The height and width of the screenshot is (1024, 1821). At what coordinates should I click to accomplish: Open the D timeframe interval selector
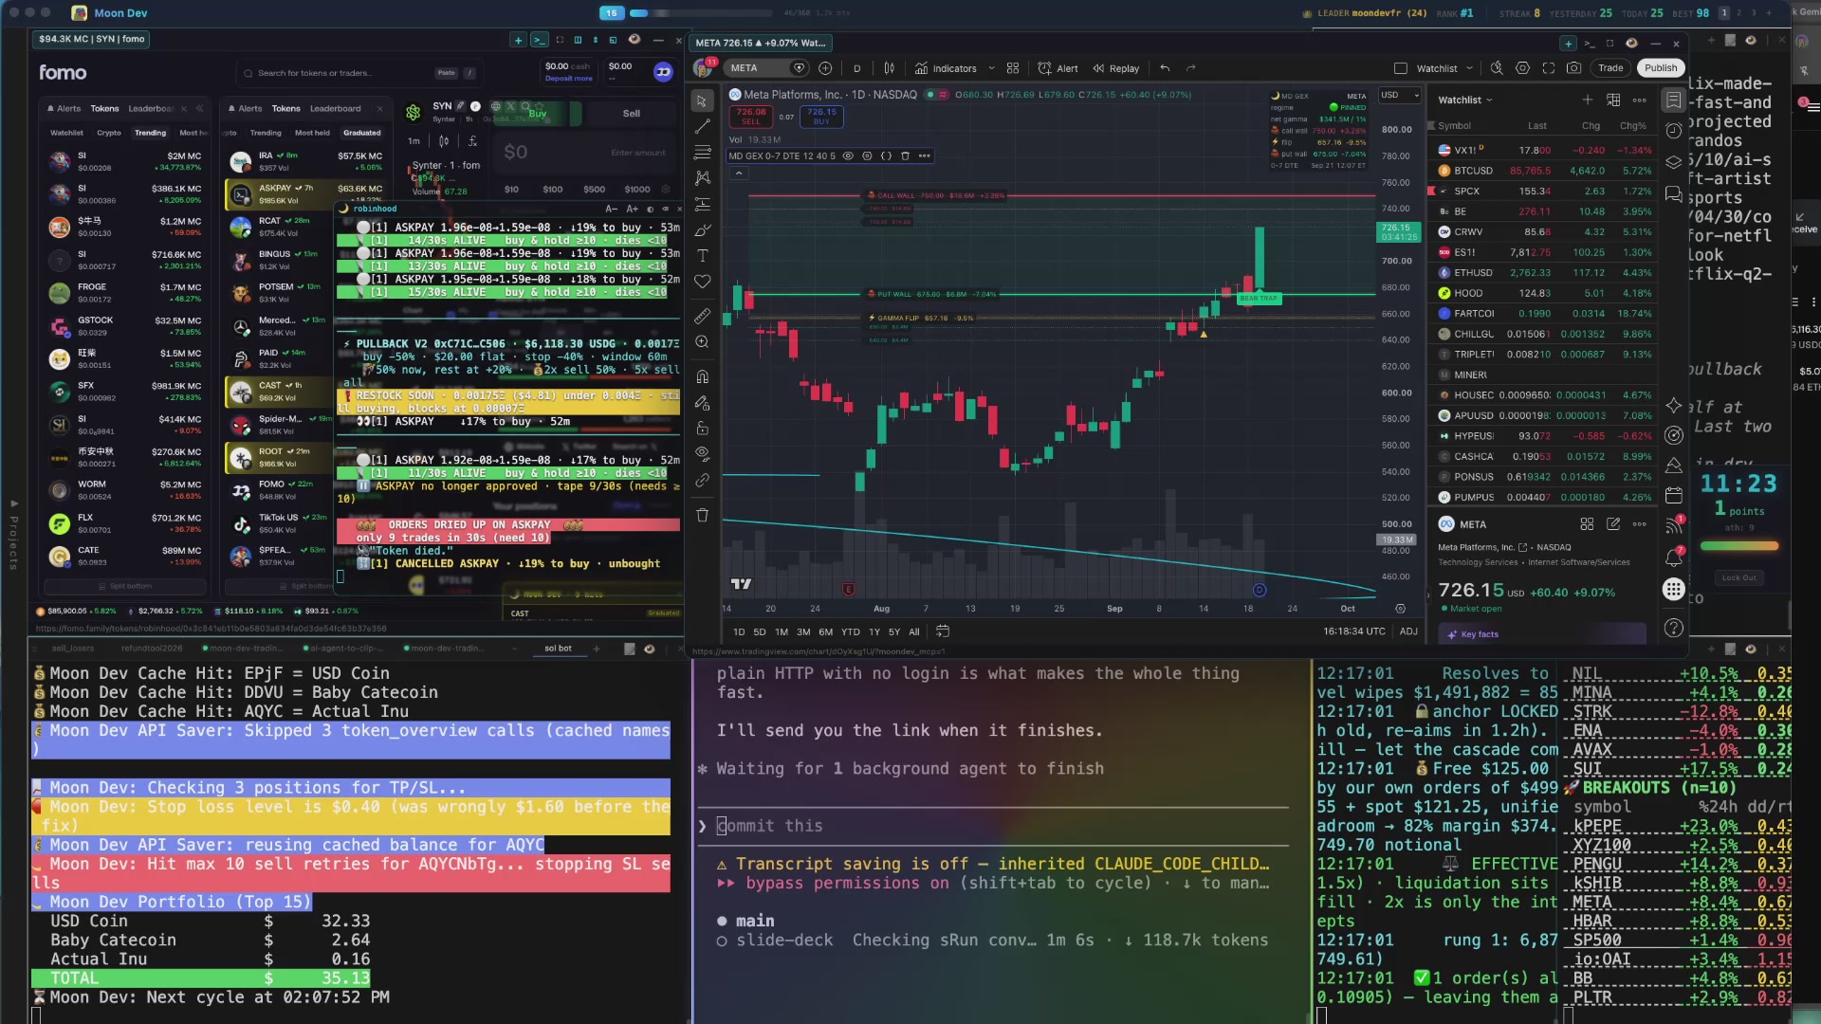(857, 68)
